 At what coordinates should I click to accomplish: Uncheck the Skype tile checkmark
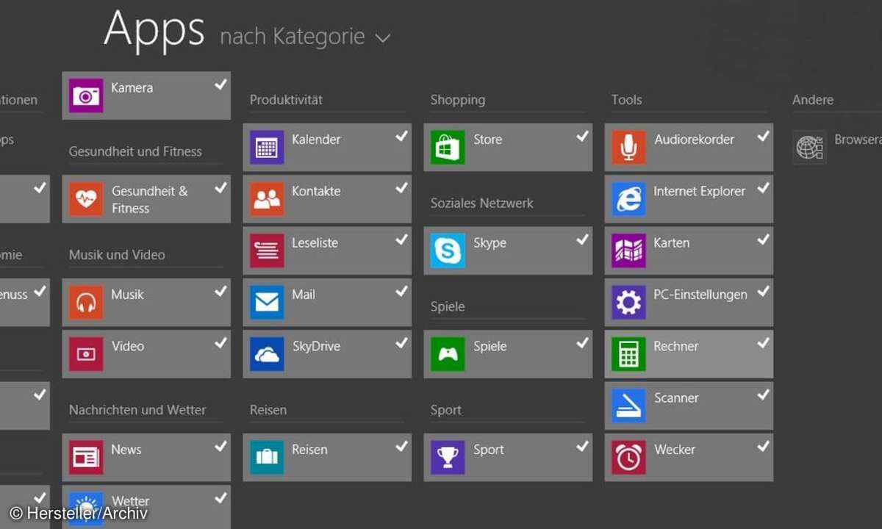582,240
